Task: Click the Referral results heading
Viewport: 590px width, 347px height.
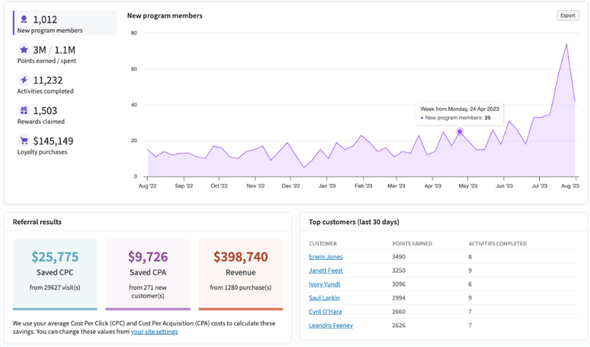Action: (37, 222)
